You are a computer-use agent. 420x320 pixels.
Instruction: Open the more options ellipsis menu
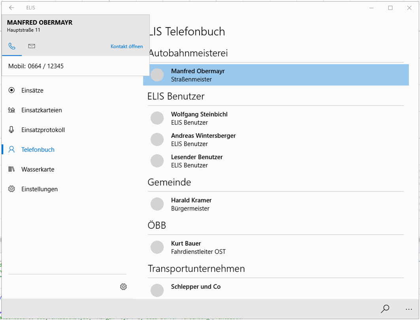(409, 309)
